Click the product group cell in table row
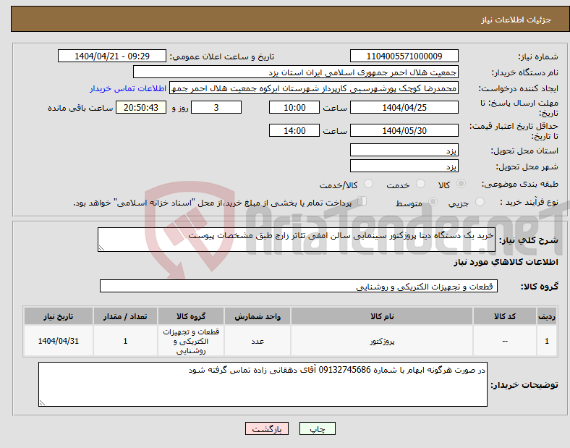The image size is (570, 448). point(191,341)
